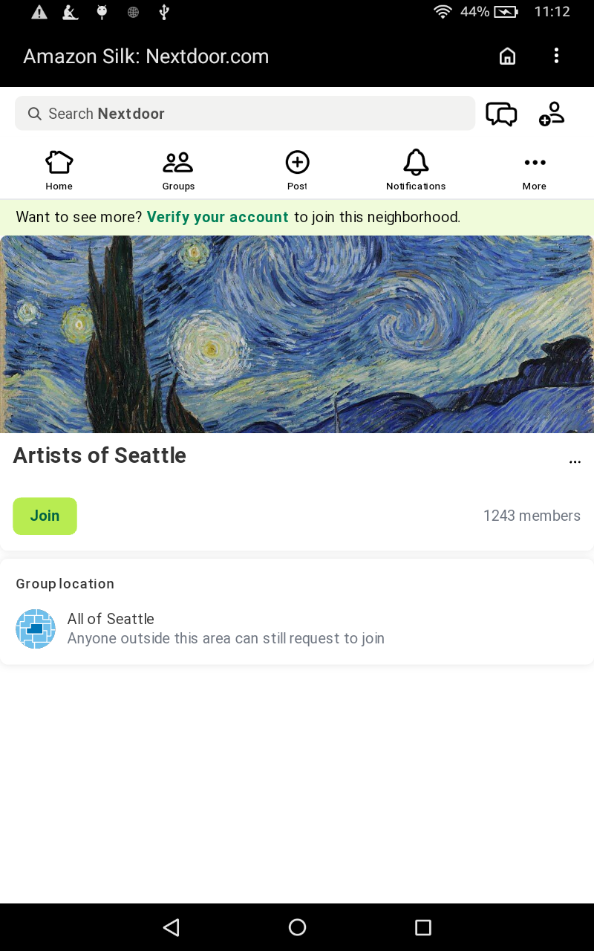Click the All of Seattle map thumbnail
This screenshot has height=951, width=594.
pyautogui.click(x=36, y=629)
